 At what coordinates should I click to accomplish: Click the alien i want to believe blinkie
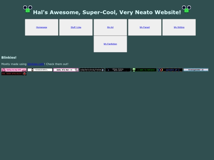[x=144, y=70]
